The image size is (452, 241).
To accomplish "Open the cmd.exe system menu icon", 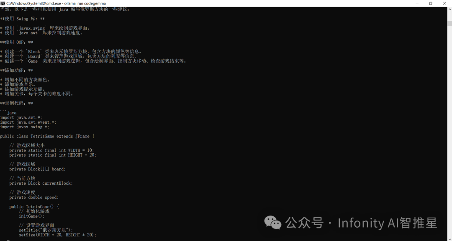I will [3, 3].
